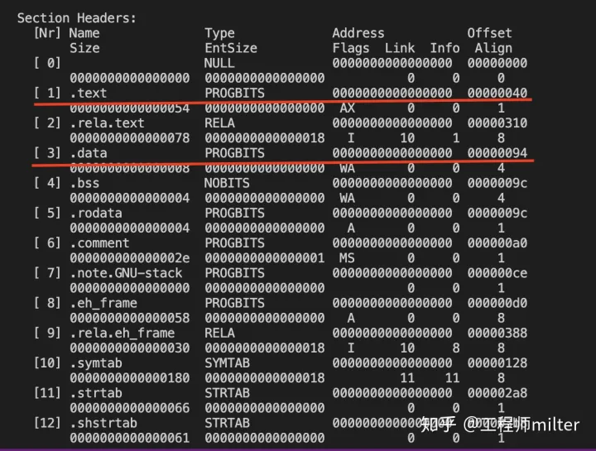This screenshot has height=451, width=596.
Task: Click the .text section name
Action: tap(89, 93)
